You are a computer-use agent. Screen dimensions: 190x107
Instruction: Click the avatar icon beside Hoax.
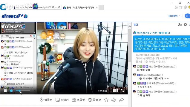pyautogui.click(x=135, y=75)
